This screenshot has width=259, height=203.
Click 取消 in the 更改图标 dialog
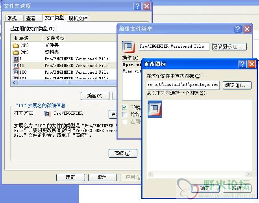pyautogui.click(x=237, y=188)
